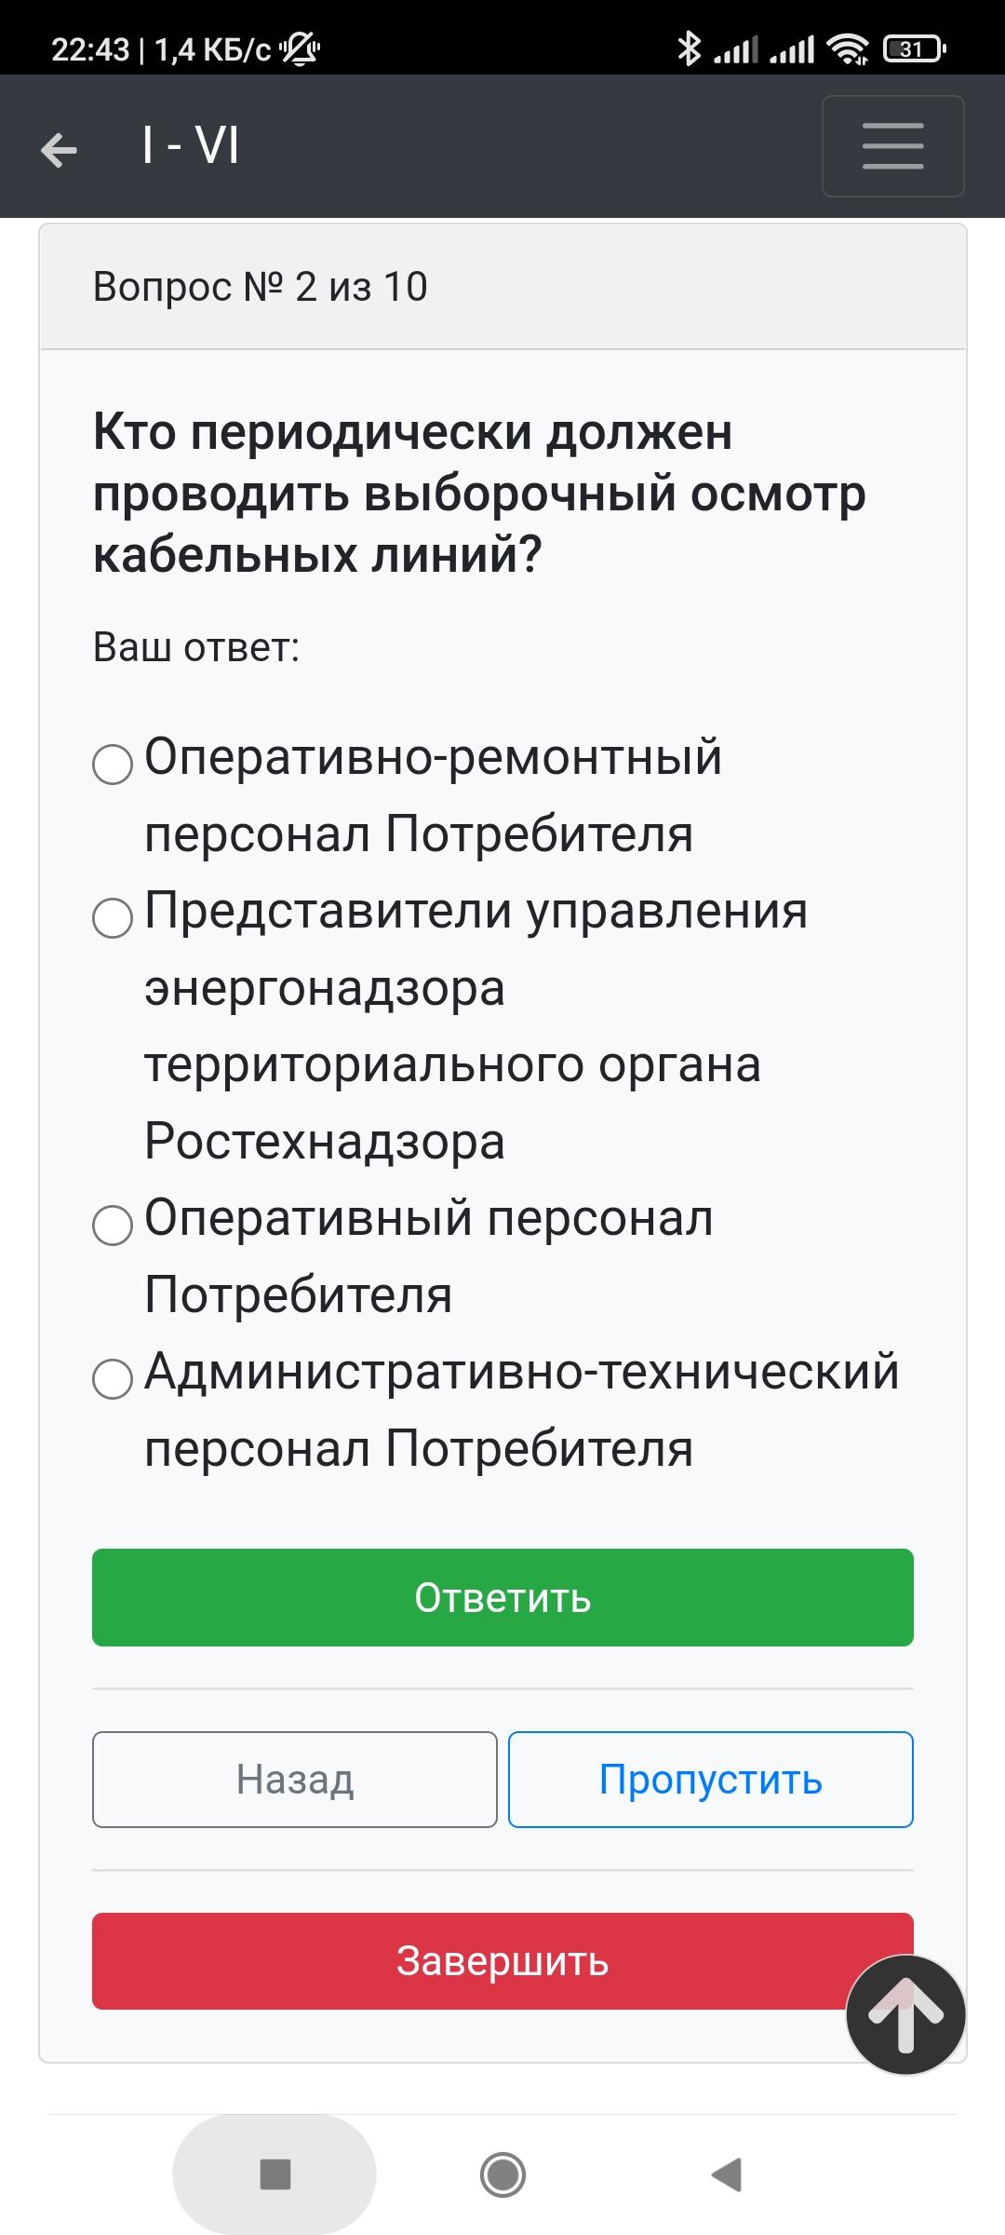Tap the Bluetooth status icon
1005x2235 pixels.
689,48
